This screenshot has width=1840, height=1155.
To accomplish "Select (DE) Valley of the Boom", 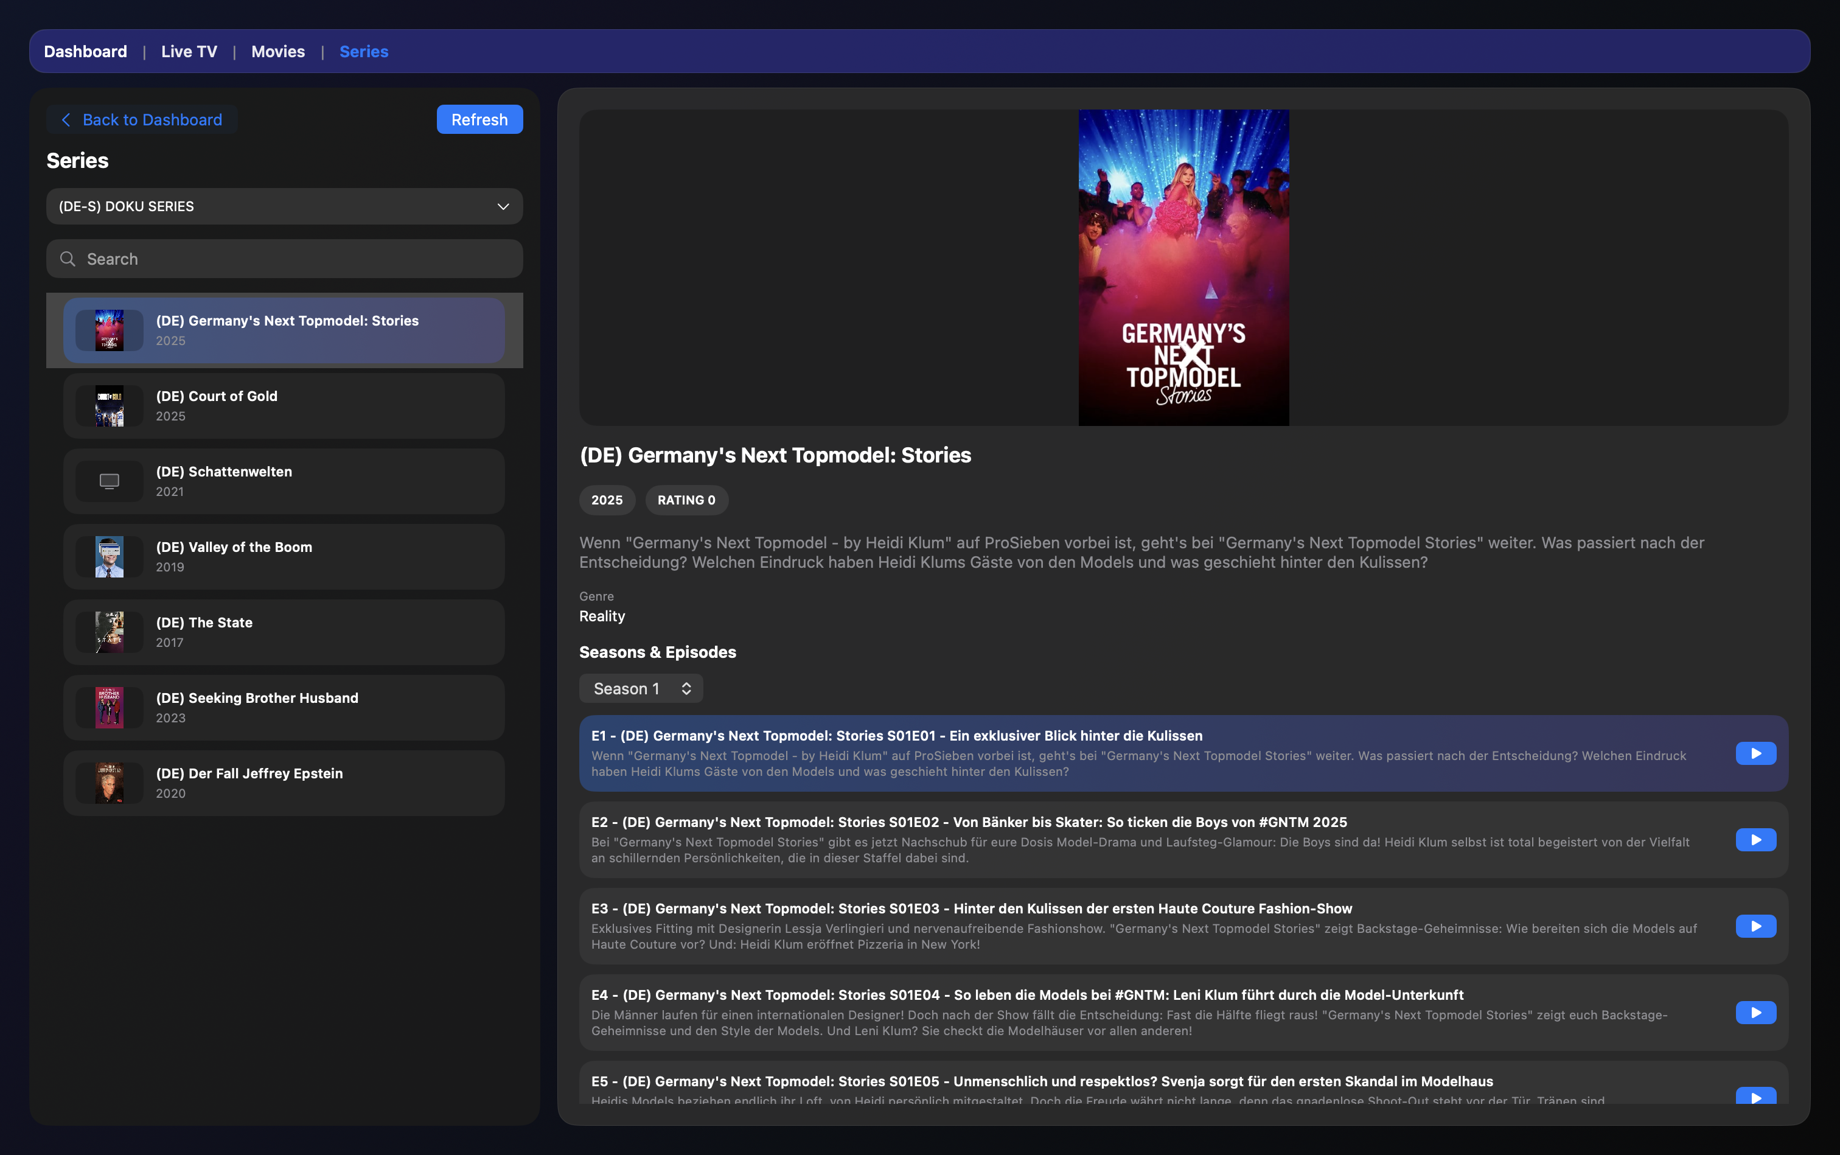I will (284, 557).
